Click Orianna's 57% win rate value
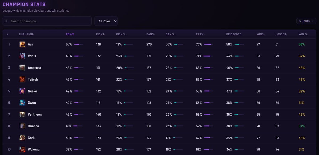This screenshot has width=319, height=155. [x=302, y=126]
